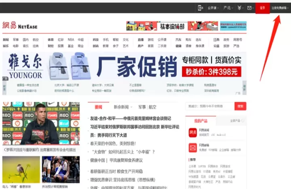The height and width of the screenshot is (189, 291).
Task: Open the Android link under 网易新闻
Action: point(221,135)
